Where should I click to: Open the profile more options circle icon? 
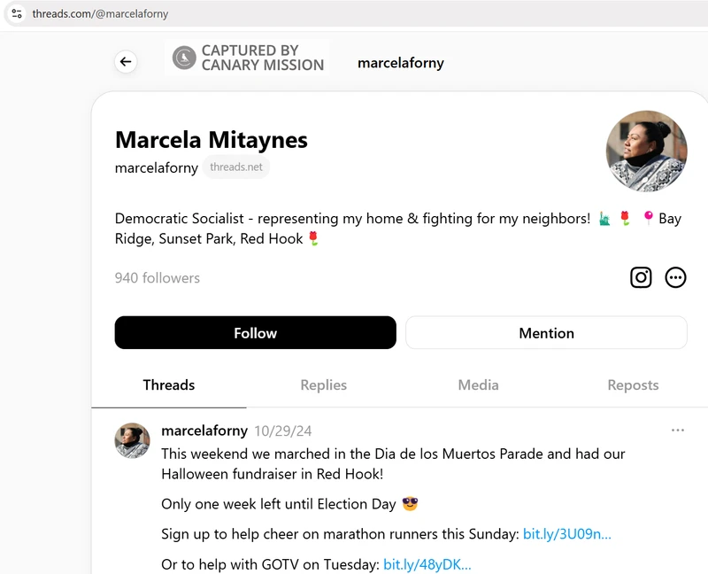[675, 277]
